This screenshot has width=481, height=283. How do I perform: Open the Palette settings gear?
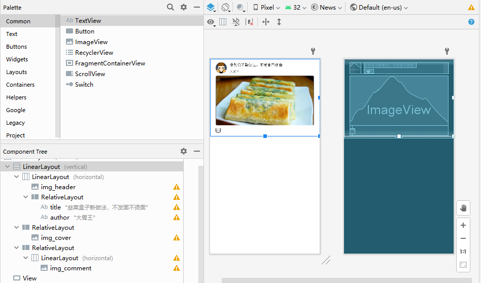click(184, 8)
